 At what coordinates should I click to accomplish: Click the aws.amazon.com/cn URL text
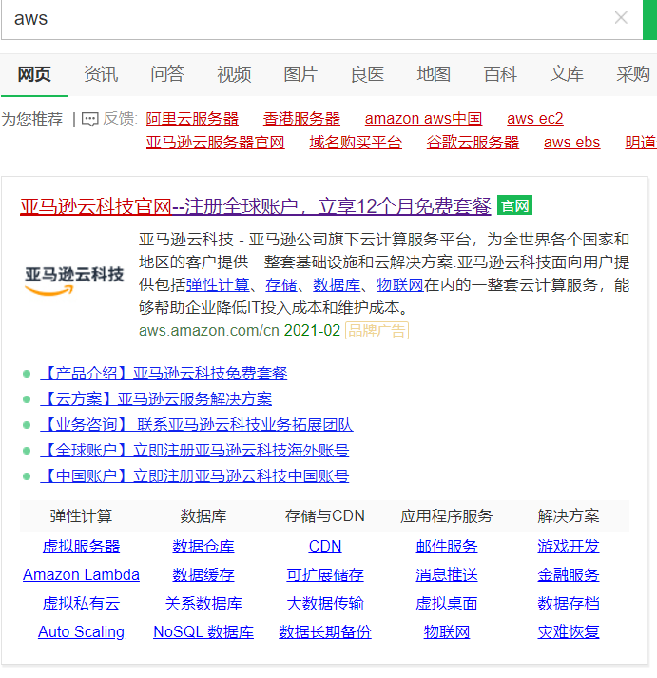tap(209, 331)
